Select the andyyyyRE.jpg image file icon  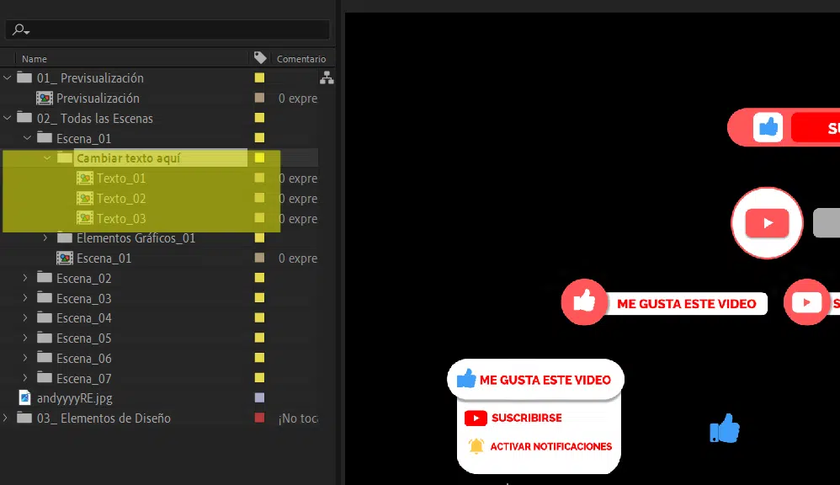(x=24, y=397)
